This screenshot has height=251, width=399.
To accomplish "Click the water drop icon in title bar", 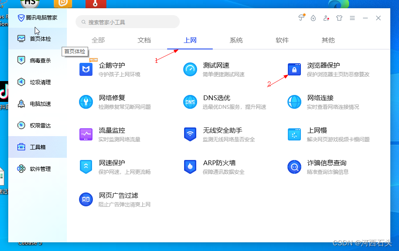I will pos(313,18).
